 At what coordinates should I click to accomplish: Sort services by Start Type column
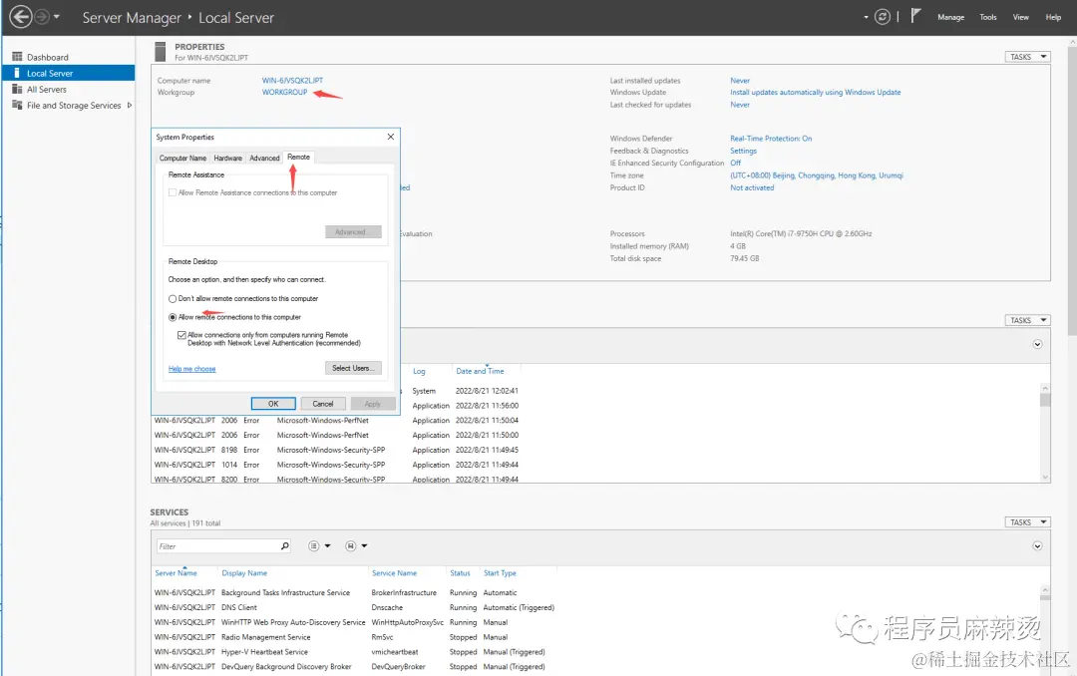tap(500, 573)
